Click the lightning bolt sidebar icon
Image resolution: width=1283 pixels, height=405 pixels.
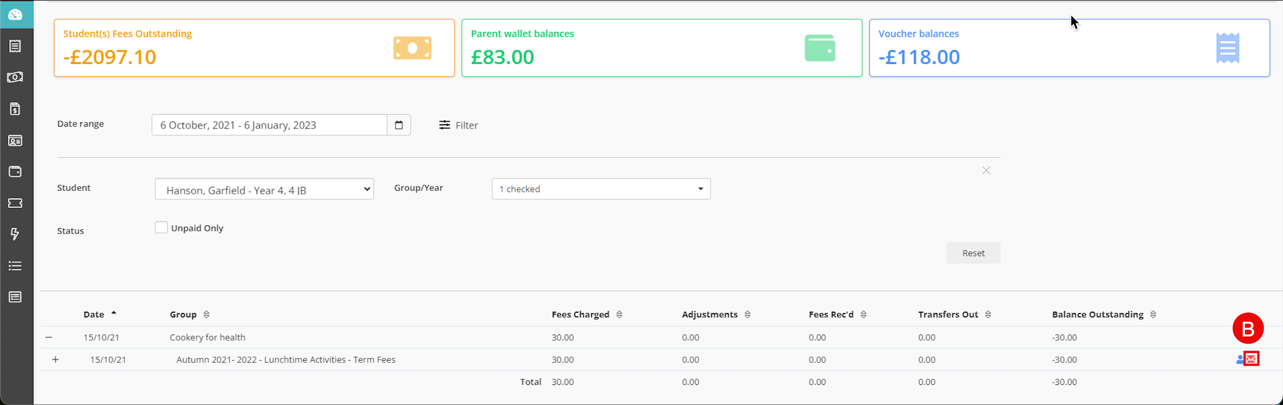pos(16,234)
